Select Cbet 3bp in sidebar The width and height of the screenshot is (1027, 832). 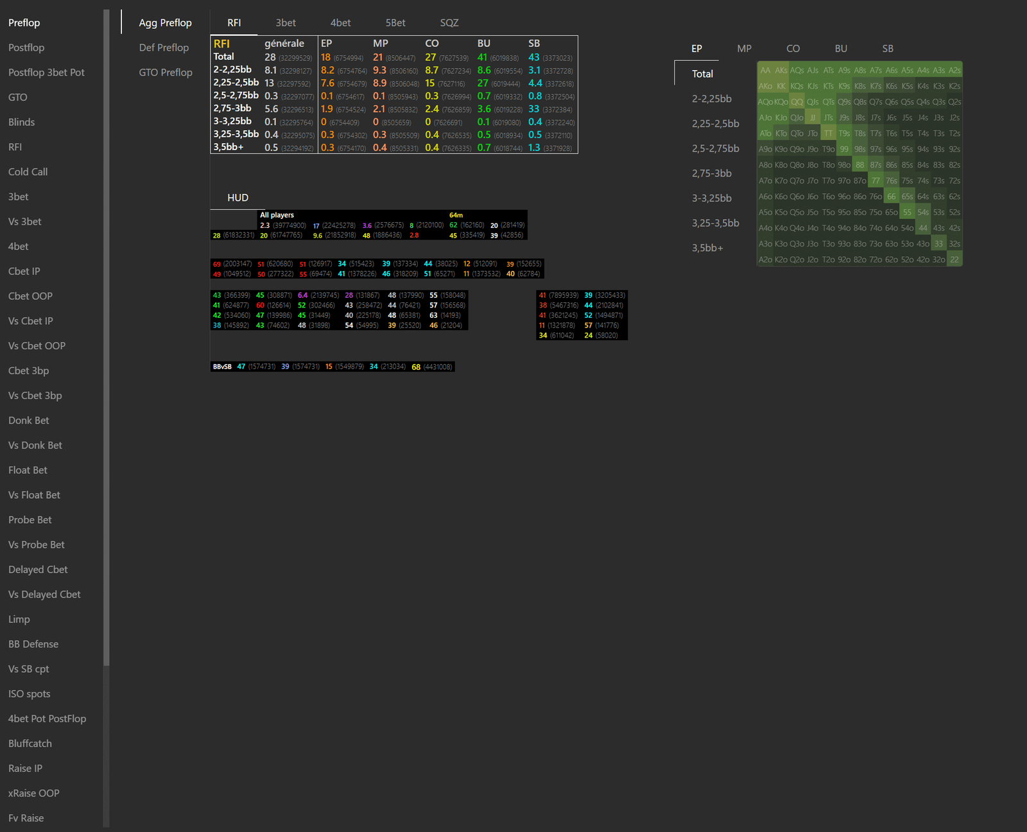29,371
